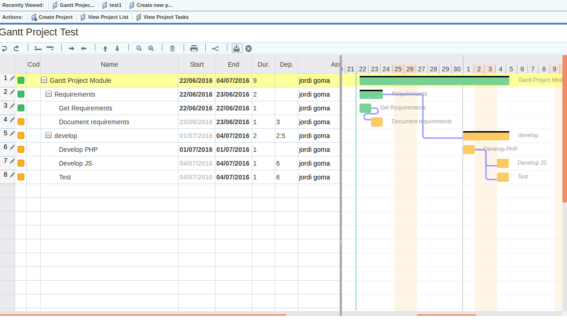Click the End date 04/07/2016 of Gantt Project Module
This screenshot has height=323, width=567.
[x=234, y=81]
